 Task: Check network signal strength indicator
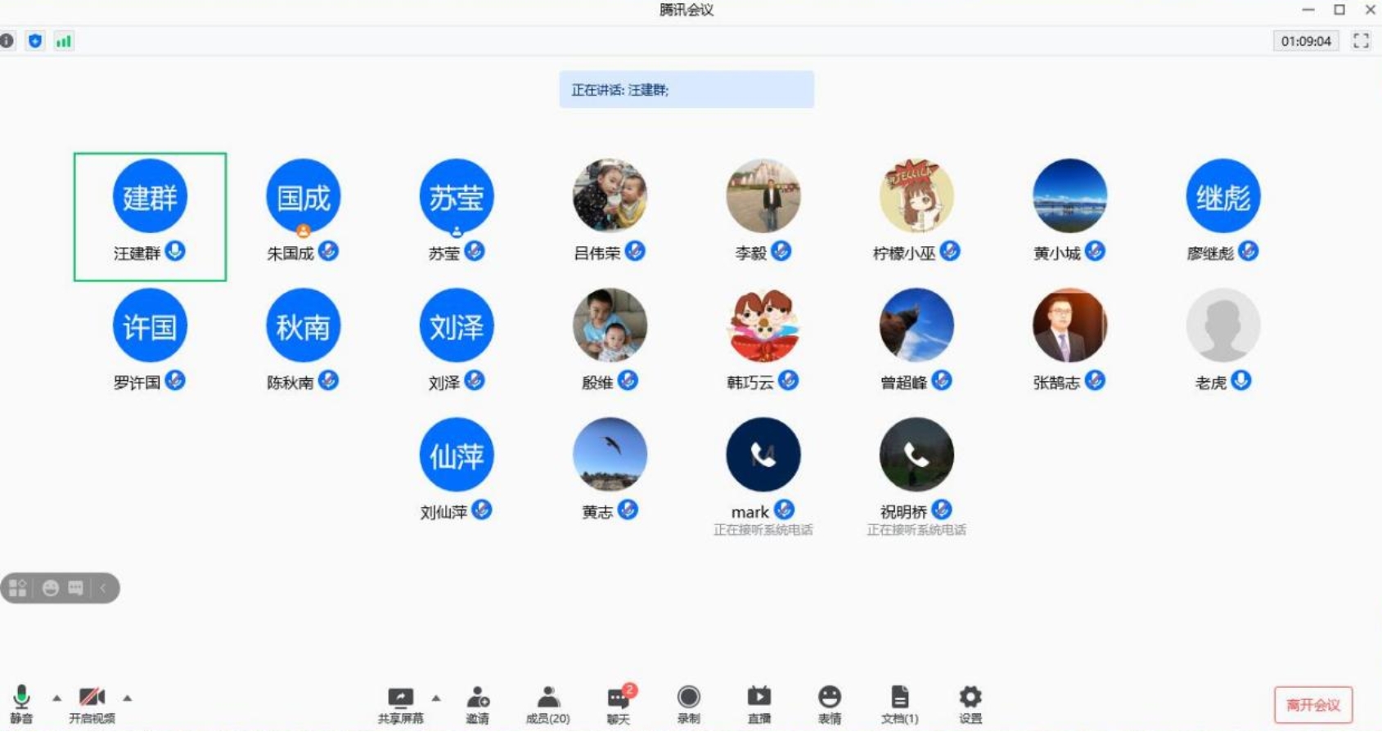[64, 41]
